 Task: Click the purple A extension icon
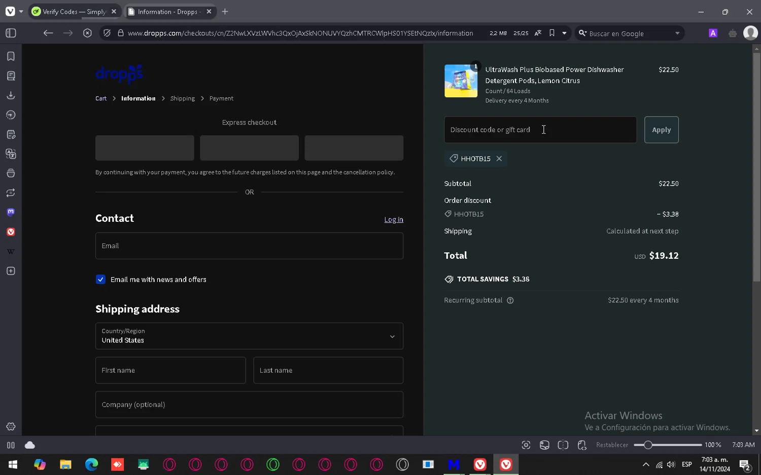coord(713,33)
